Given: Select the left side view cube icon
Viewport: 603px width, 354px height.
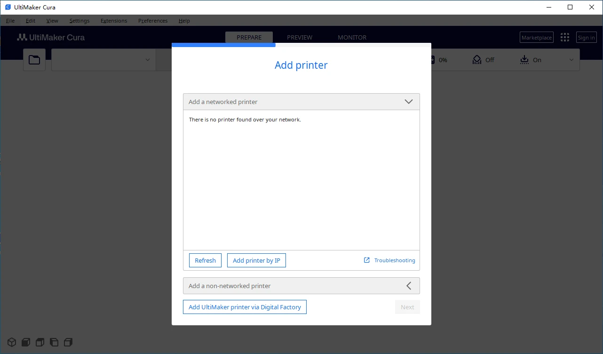Looking at the screenshot, I should (54, 342).
